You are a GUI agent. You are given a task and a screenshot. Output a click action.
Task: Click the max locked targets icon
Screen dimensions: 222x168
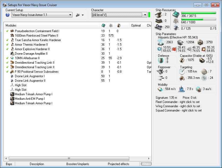[x=204, y=72]
